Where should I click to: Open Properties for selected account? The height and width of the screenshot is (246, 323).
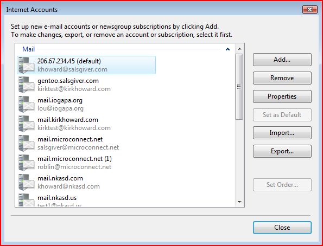pyautogui.click(x=282, y=96)
